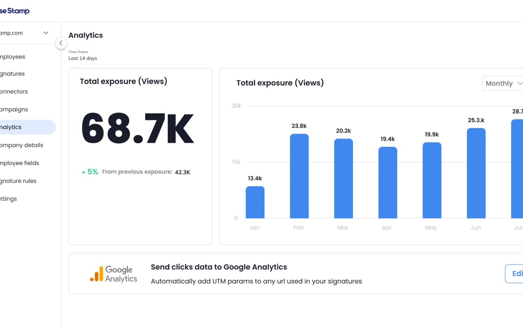Screen dimensions: 523x327
Task: Open the Campaigns section
Action: [x=14, y=109]
